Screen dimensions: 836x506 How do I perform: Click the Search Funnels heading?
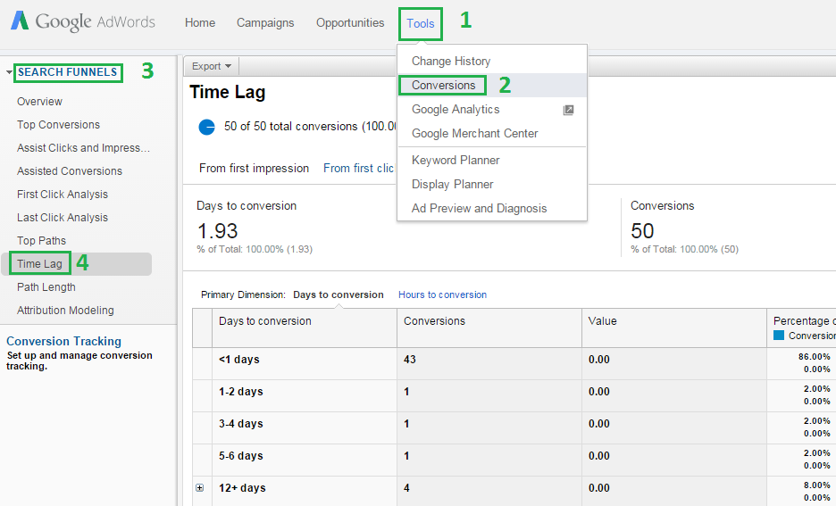click(67, 72)
